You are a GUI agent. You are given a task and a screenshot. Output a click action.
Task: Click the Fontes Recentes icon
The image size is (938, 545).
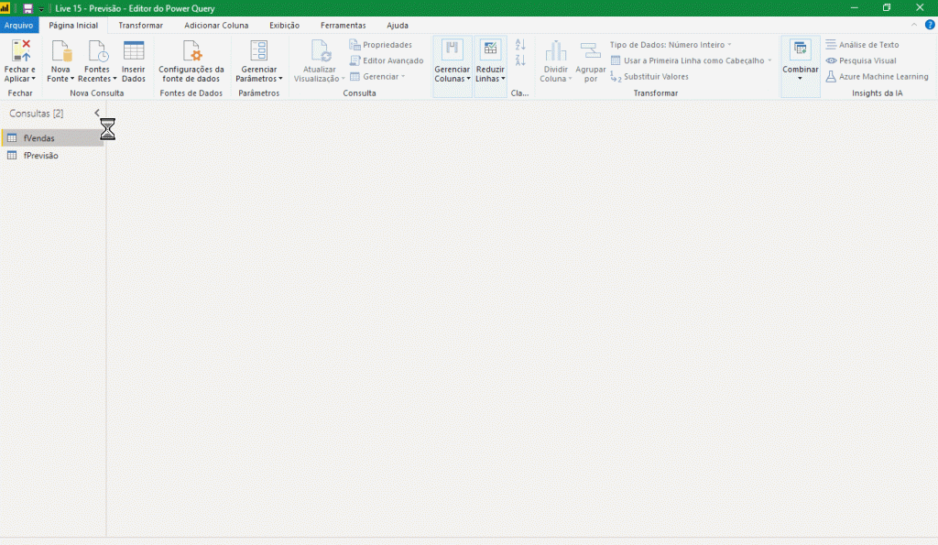96,50
